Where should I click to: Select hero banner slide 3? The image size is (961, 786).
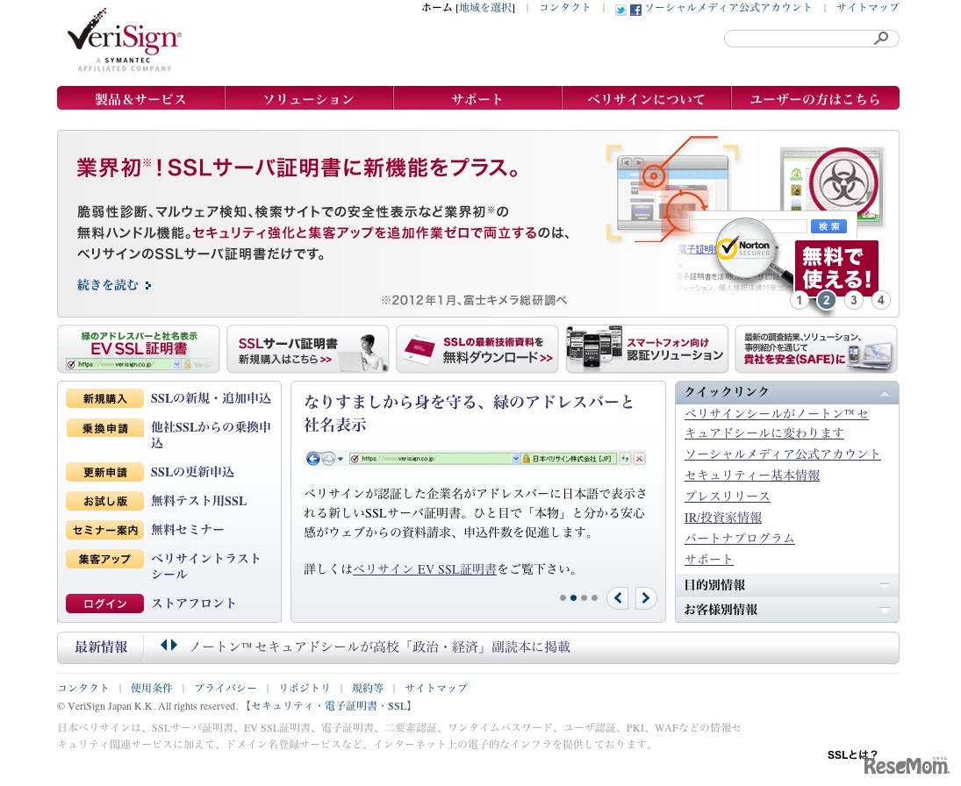point(853,300)
